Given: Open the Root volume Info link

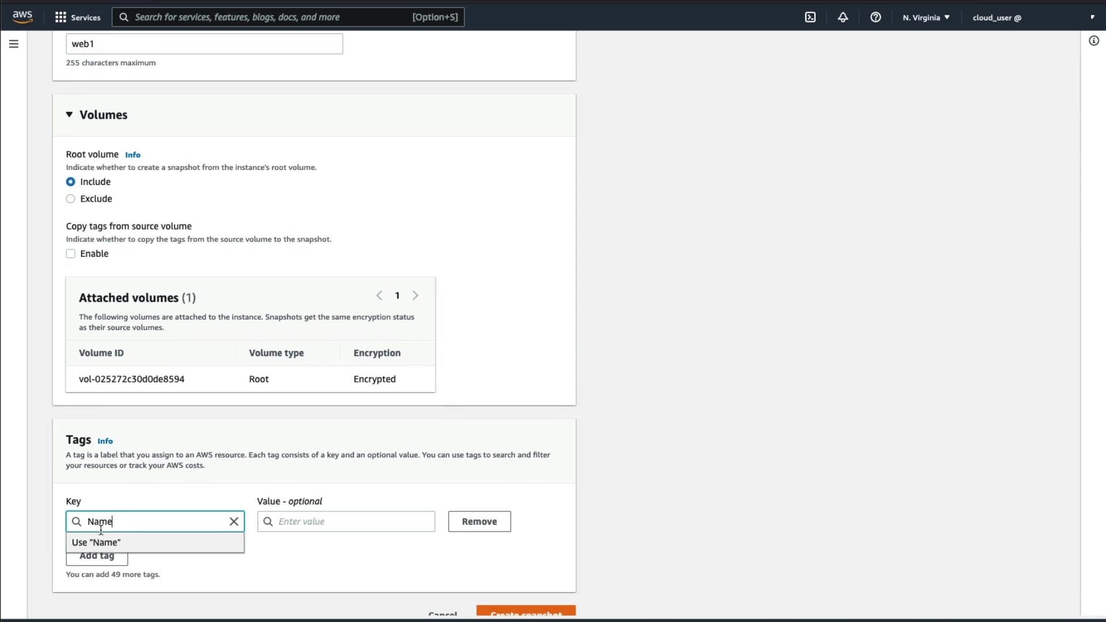Looking at the screenshot, I should coord(132,155).
